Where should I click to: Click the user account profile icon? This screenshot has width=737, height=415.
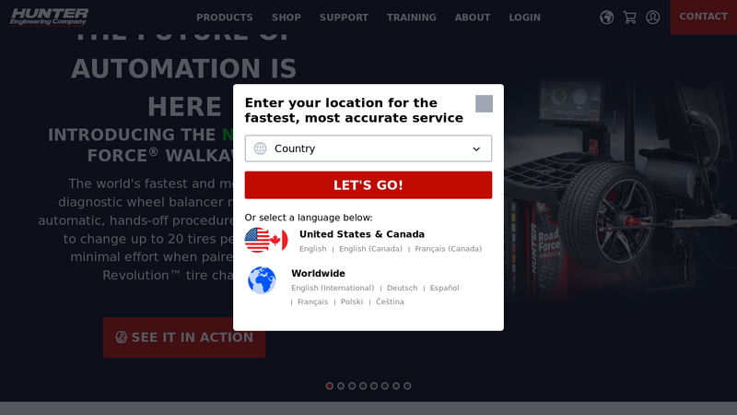(x=652, y=18)
